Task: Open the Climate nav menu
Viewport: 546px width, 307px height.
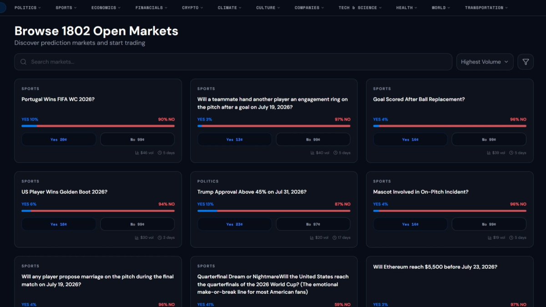Action: click(230, 8)
